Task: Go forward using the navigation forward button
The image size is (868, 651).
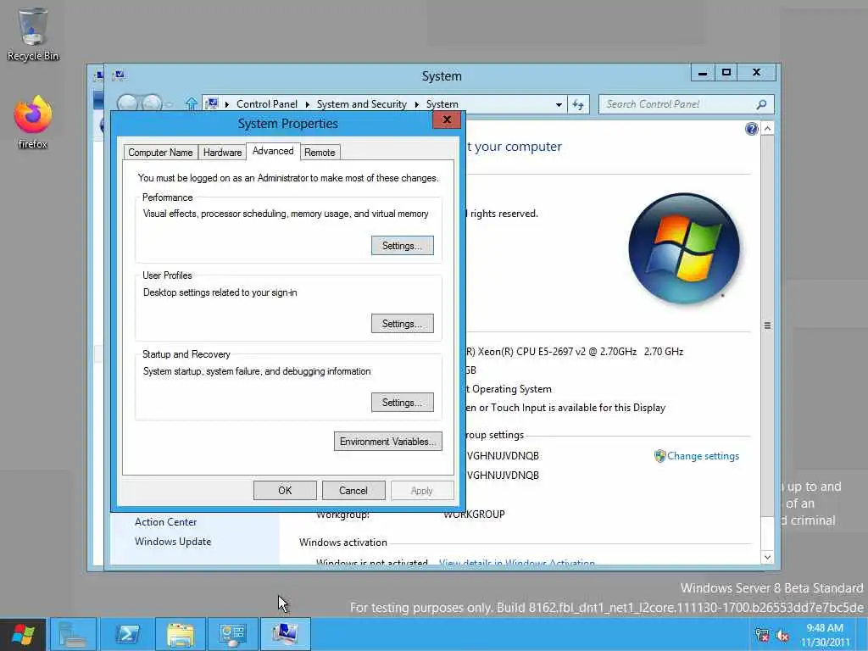Action: (151, 103)
